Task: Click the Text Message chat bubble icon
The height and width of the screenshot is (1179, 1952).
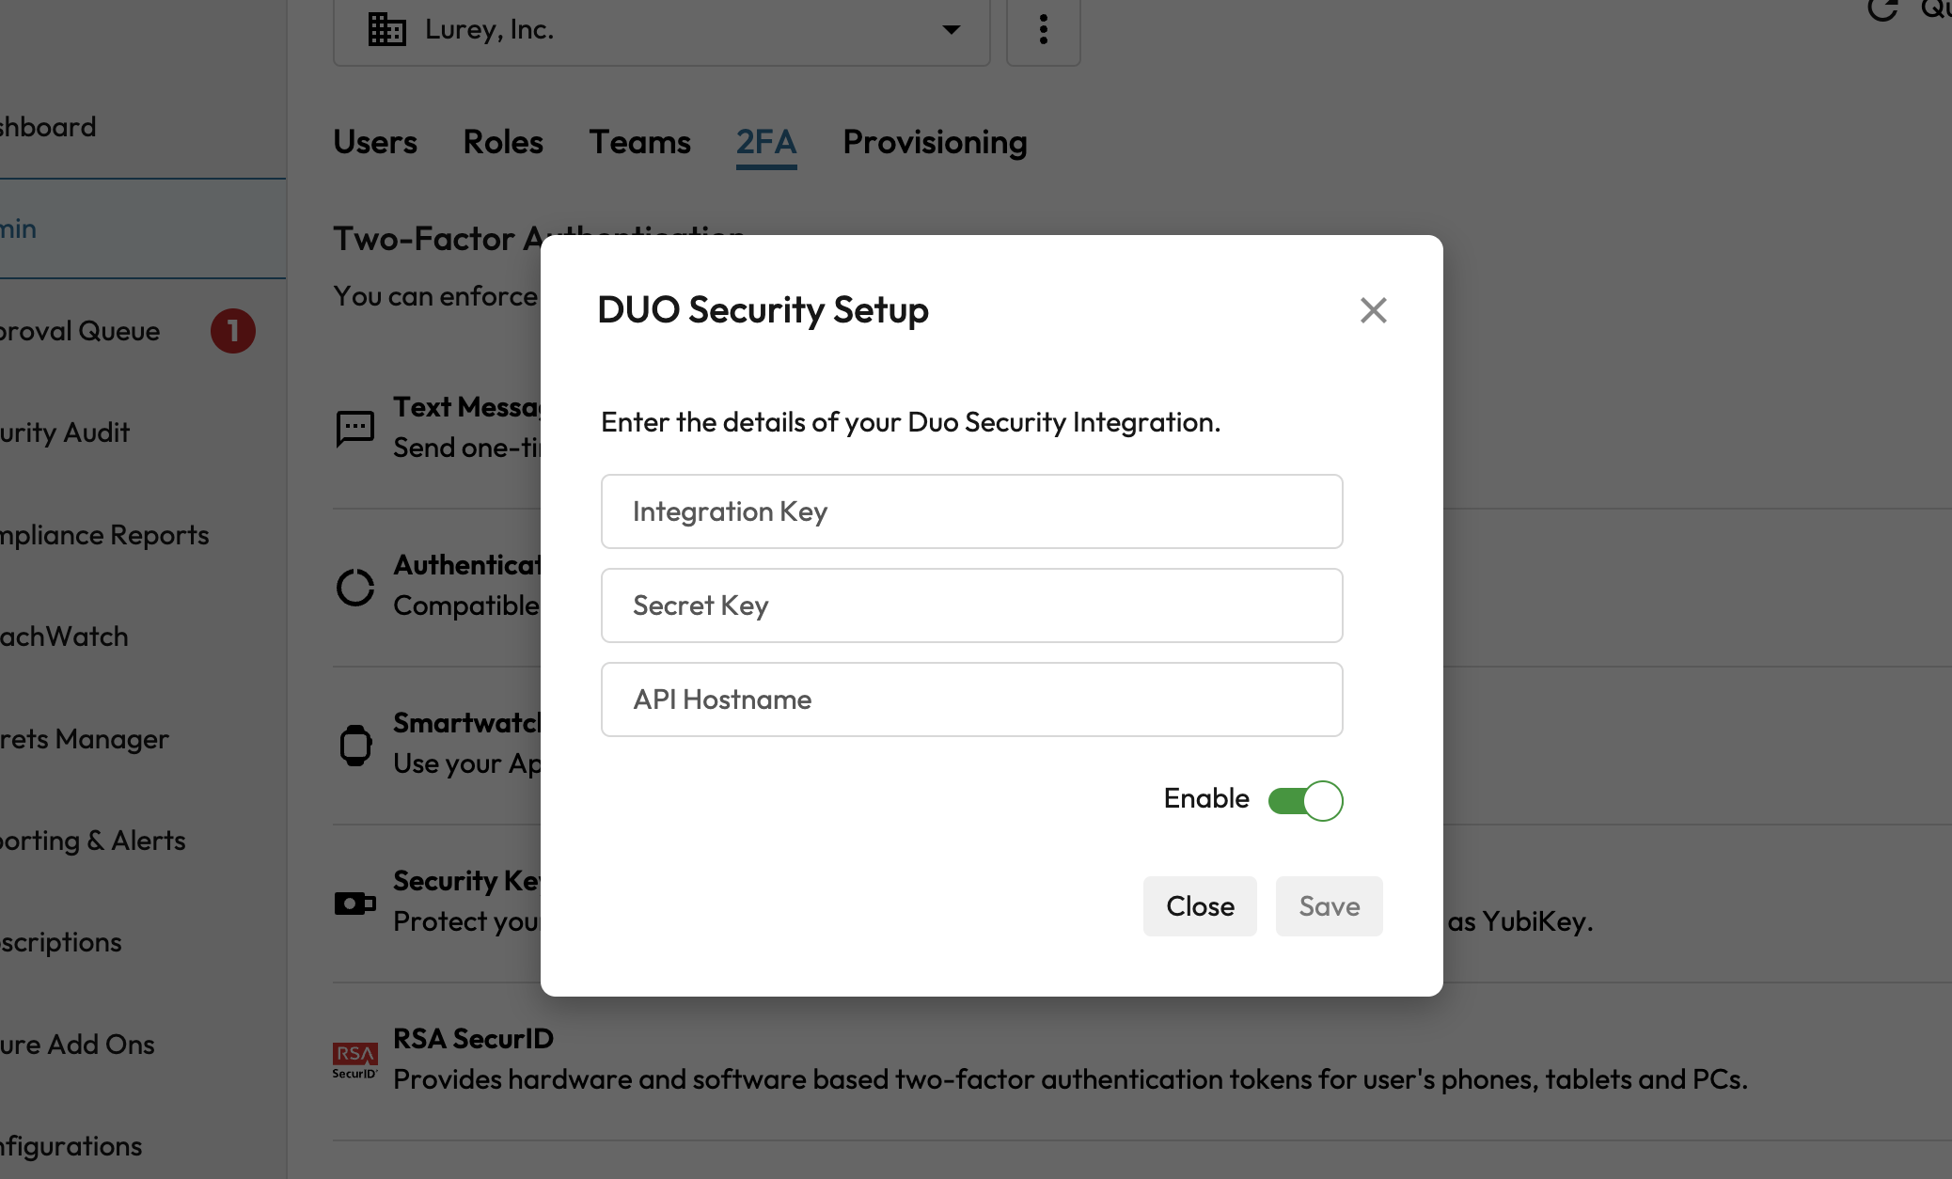Action: point(355,429)
